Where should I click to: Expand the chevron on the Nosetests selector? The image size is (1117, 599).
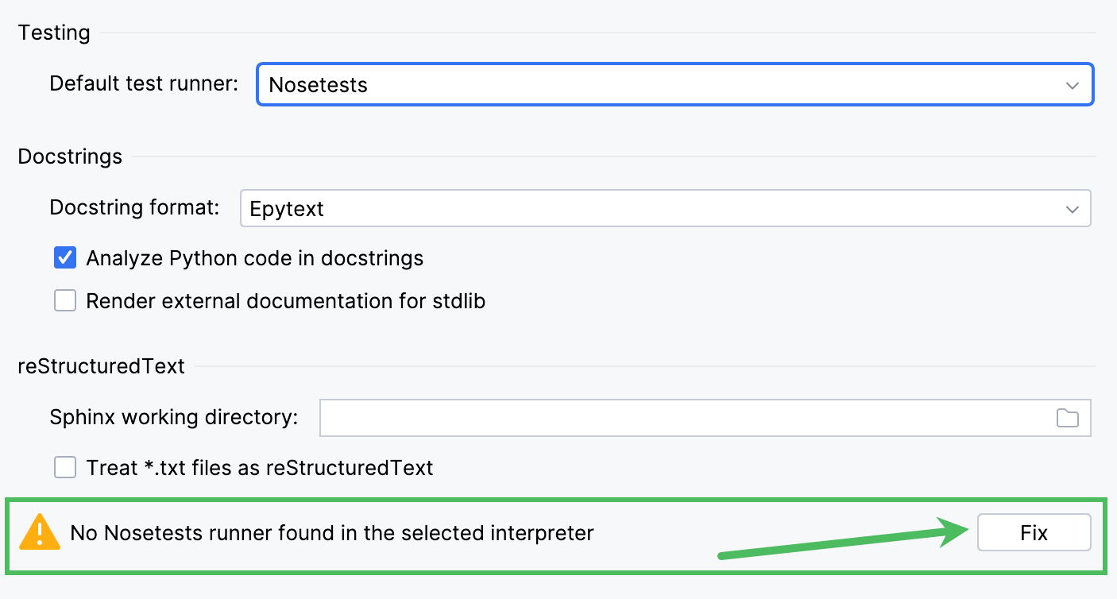coord(1073,84)
